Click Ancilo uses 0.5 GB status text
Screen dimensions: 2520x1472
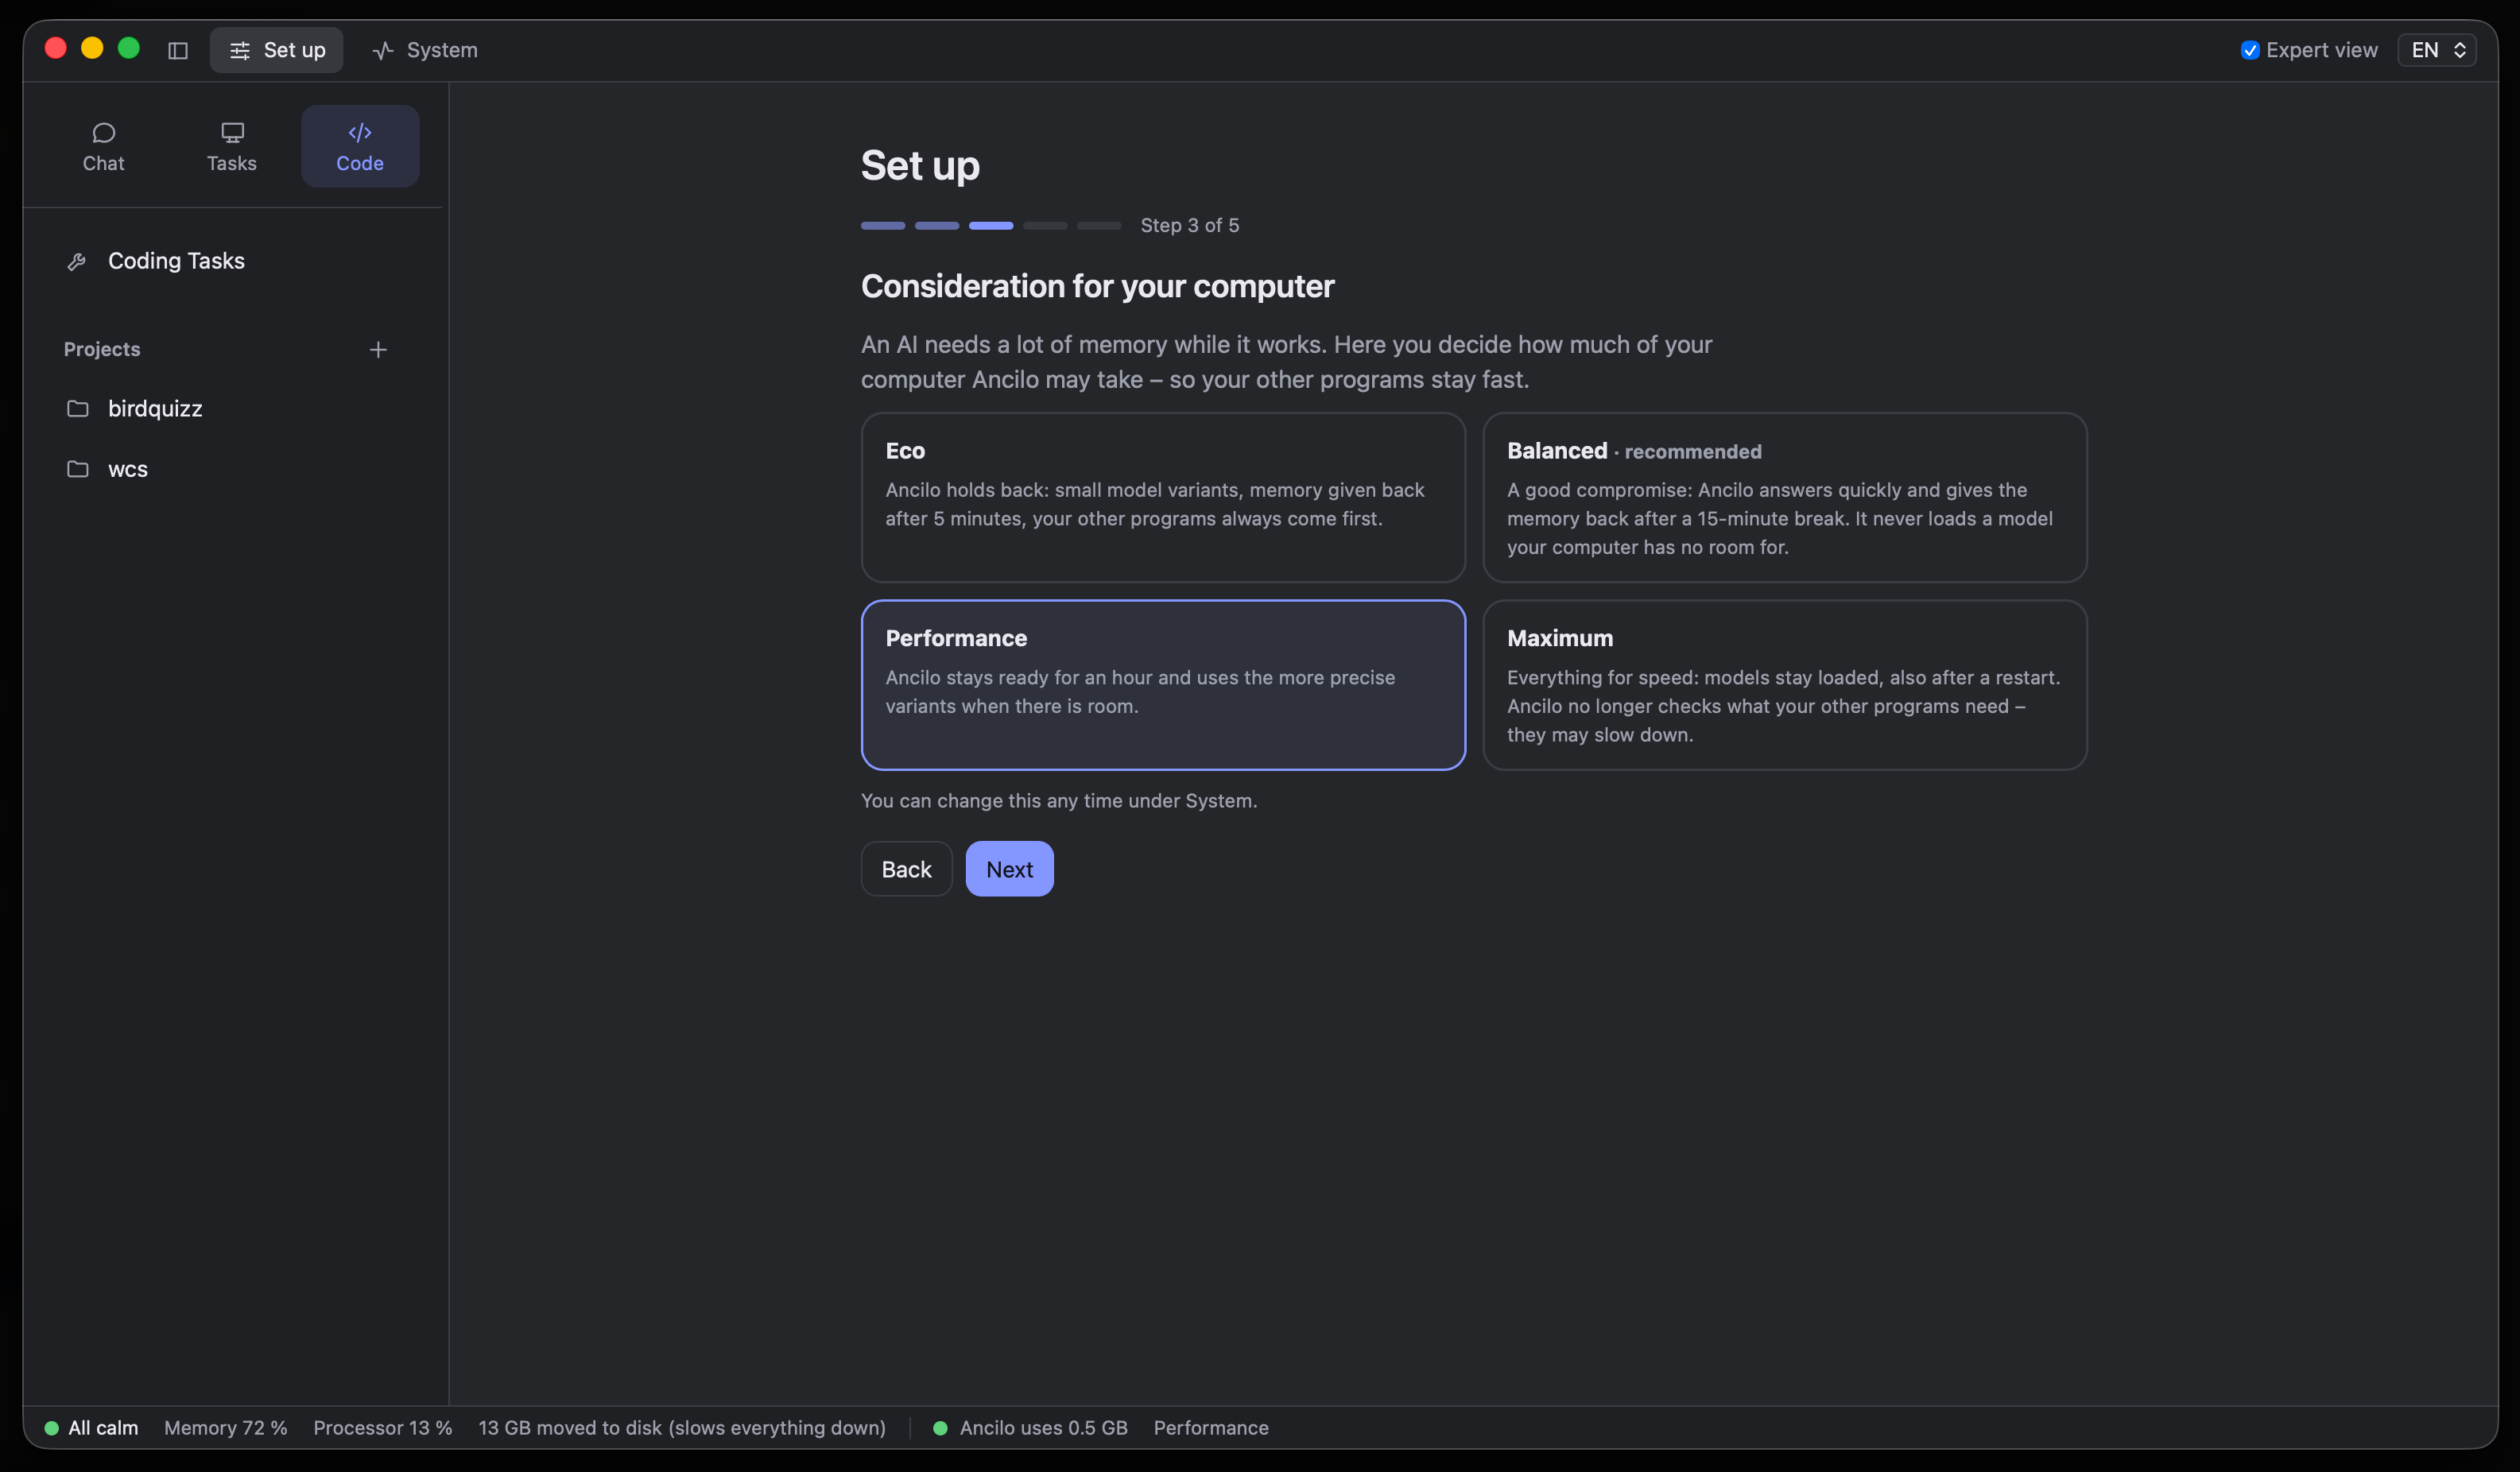coord(1043,1428)
